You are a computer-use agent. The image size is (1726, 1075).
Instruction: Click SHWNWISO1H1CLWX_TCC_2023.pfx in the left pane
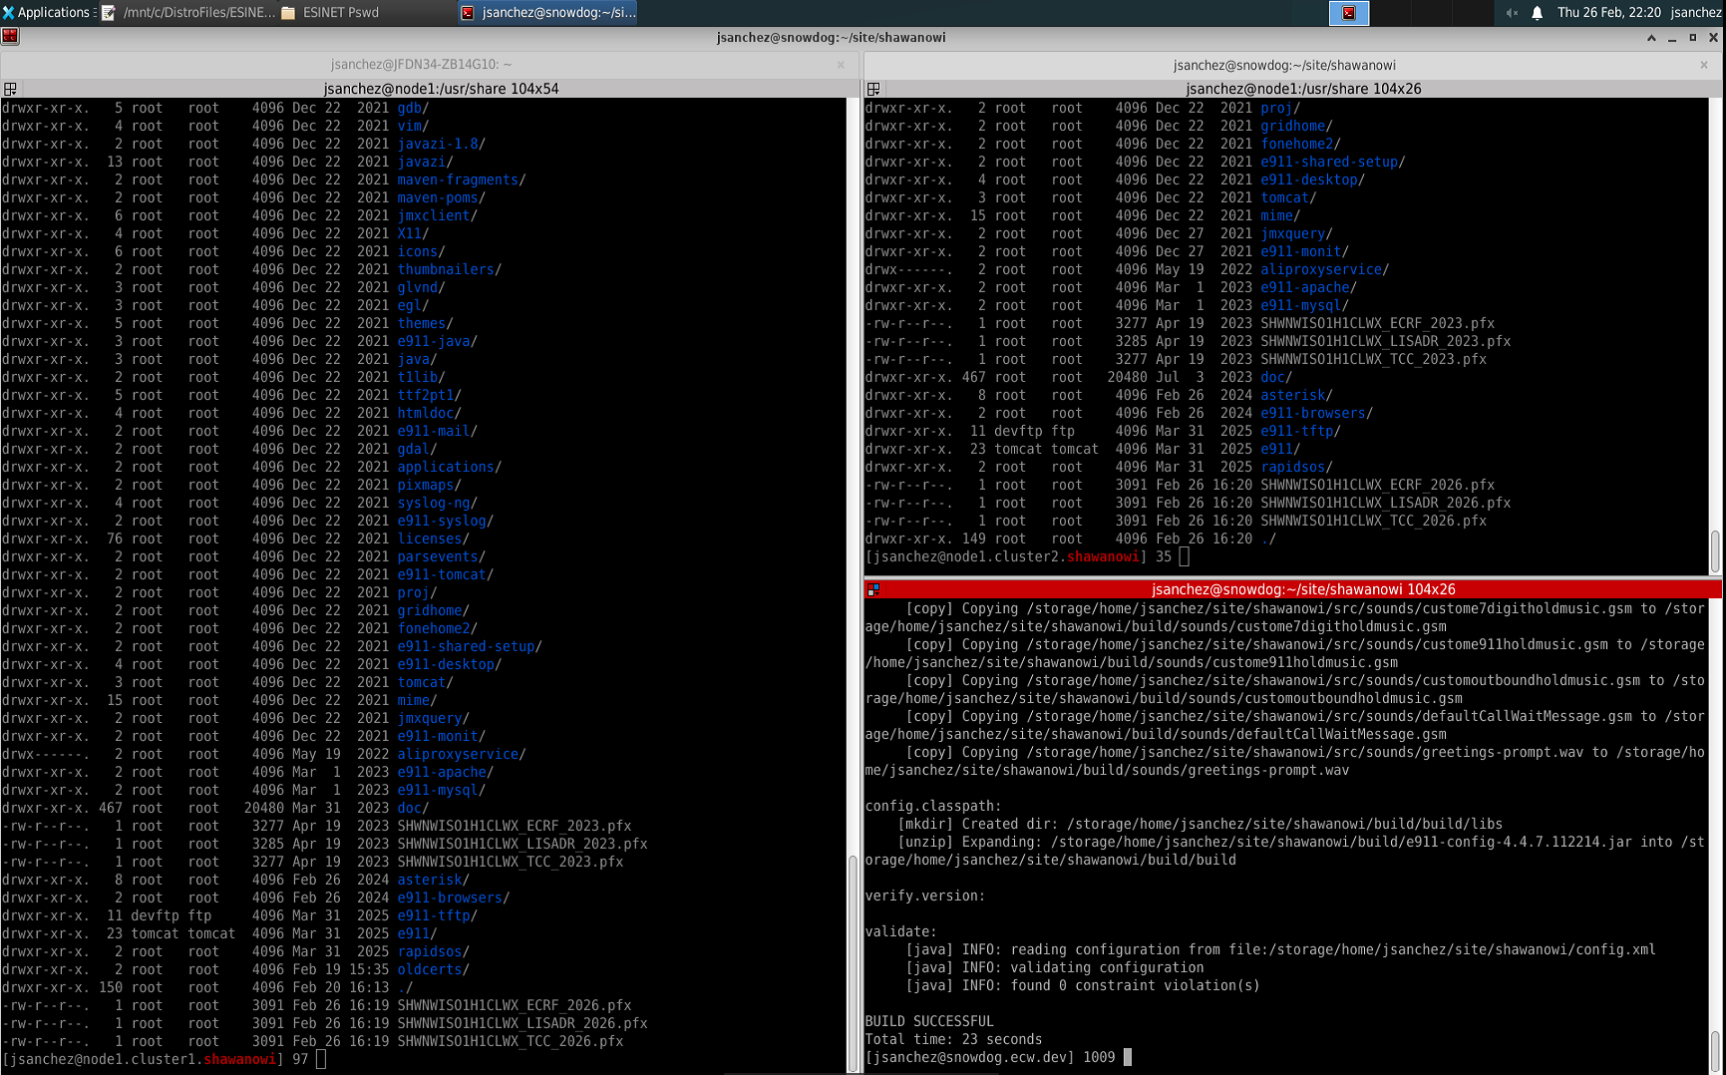(511, 862)
